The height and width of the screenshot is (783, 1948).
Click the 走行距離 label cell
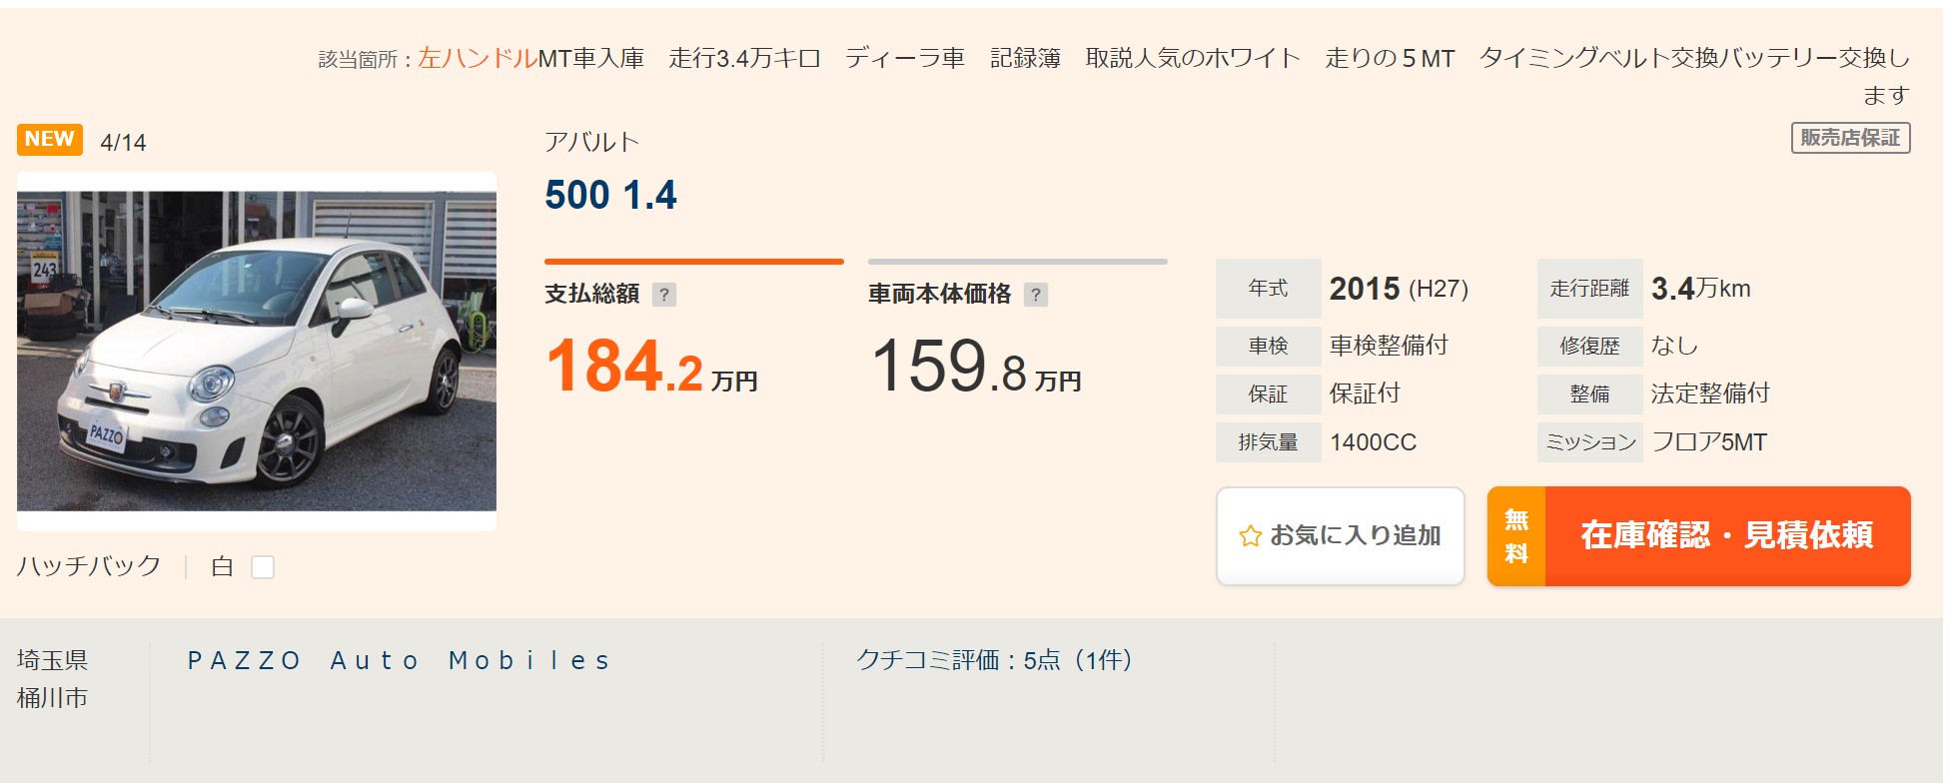(1589, 289)
